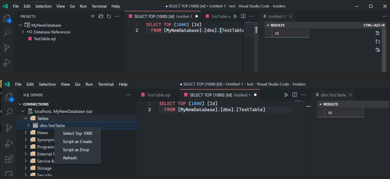This screenshot has width=390, height=179.
Task: Refresh the Projects panel with the circular arrow
Action: [109, 16]
